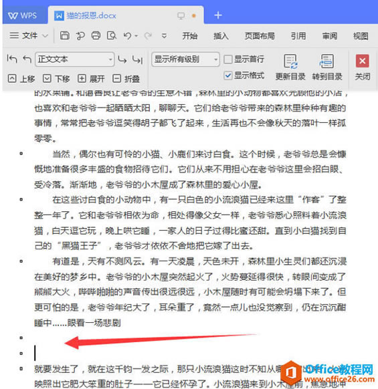
Task: Click the Print Preview icon
Action: [x=112, y=36]
